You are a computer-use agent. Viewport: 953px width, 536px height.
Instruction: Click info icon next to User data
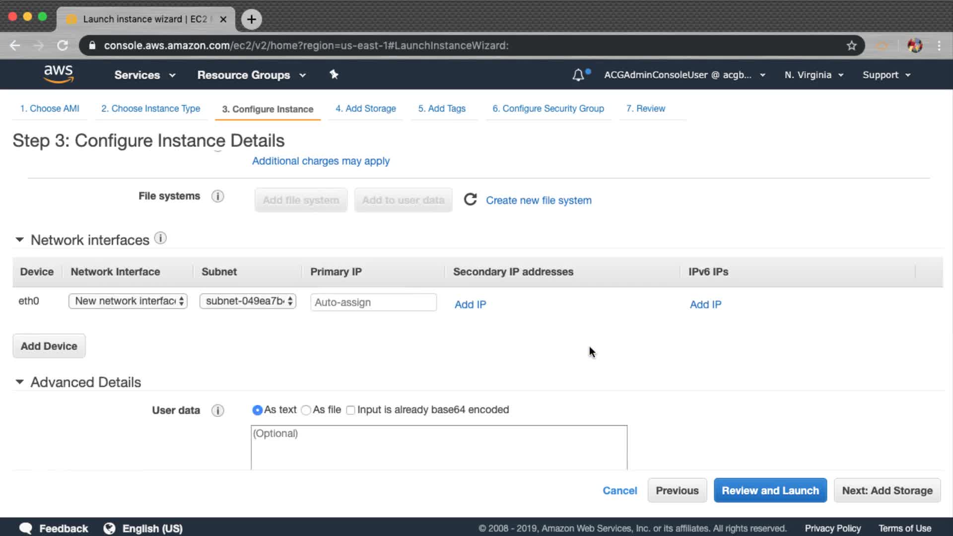coord(217,410)
